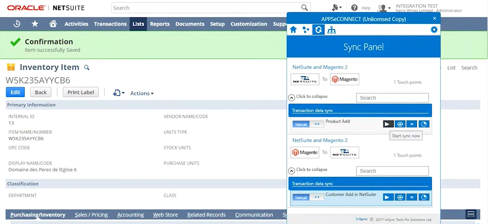This screenshot has height=224, width=488.
Task: Select first Transaction data sync header
Action: click(360, 110)
